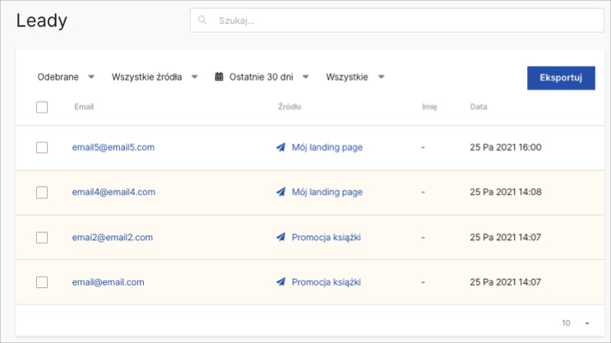Open Promocja książki source link for emai2@email2.com

[326, 238]
